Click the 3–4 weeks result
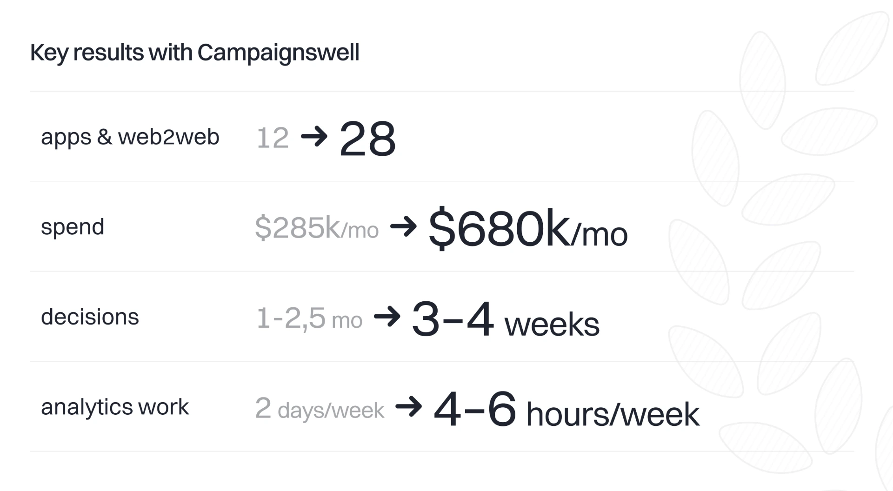Viewport: 893px width, 491px height. click(506, 319)
